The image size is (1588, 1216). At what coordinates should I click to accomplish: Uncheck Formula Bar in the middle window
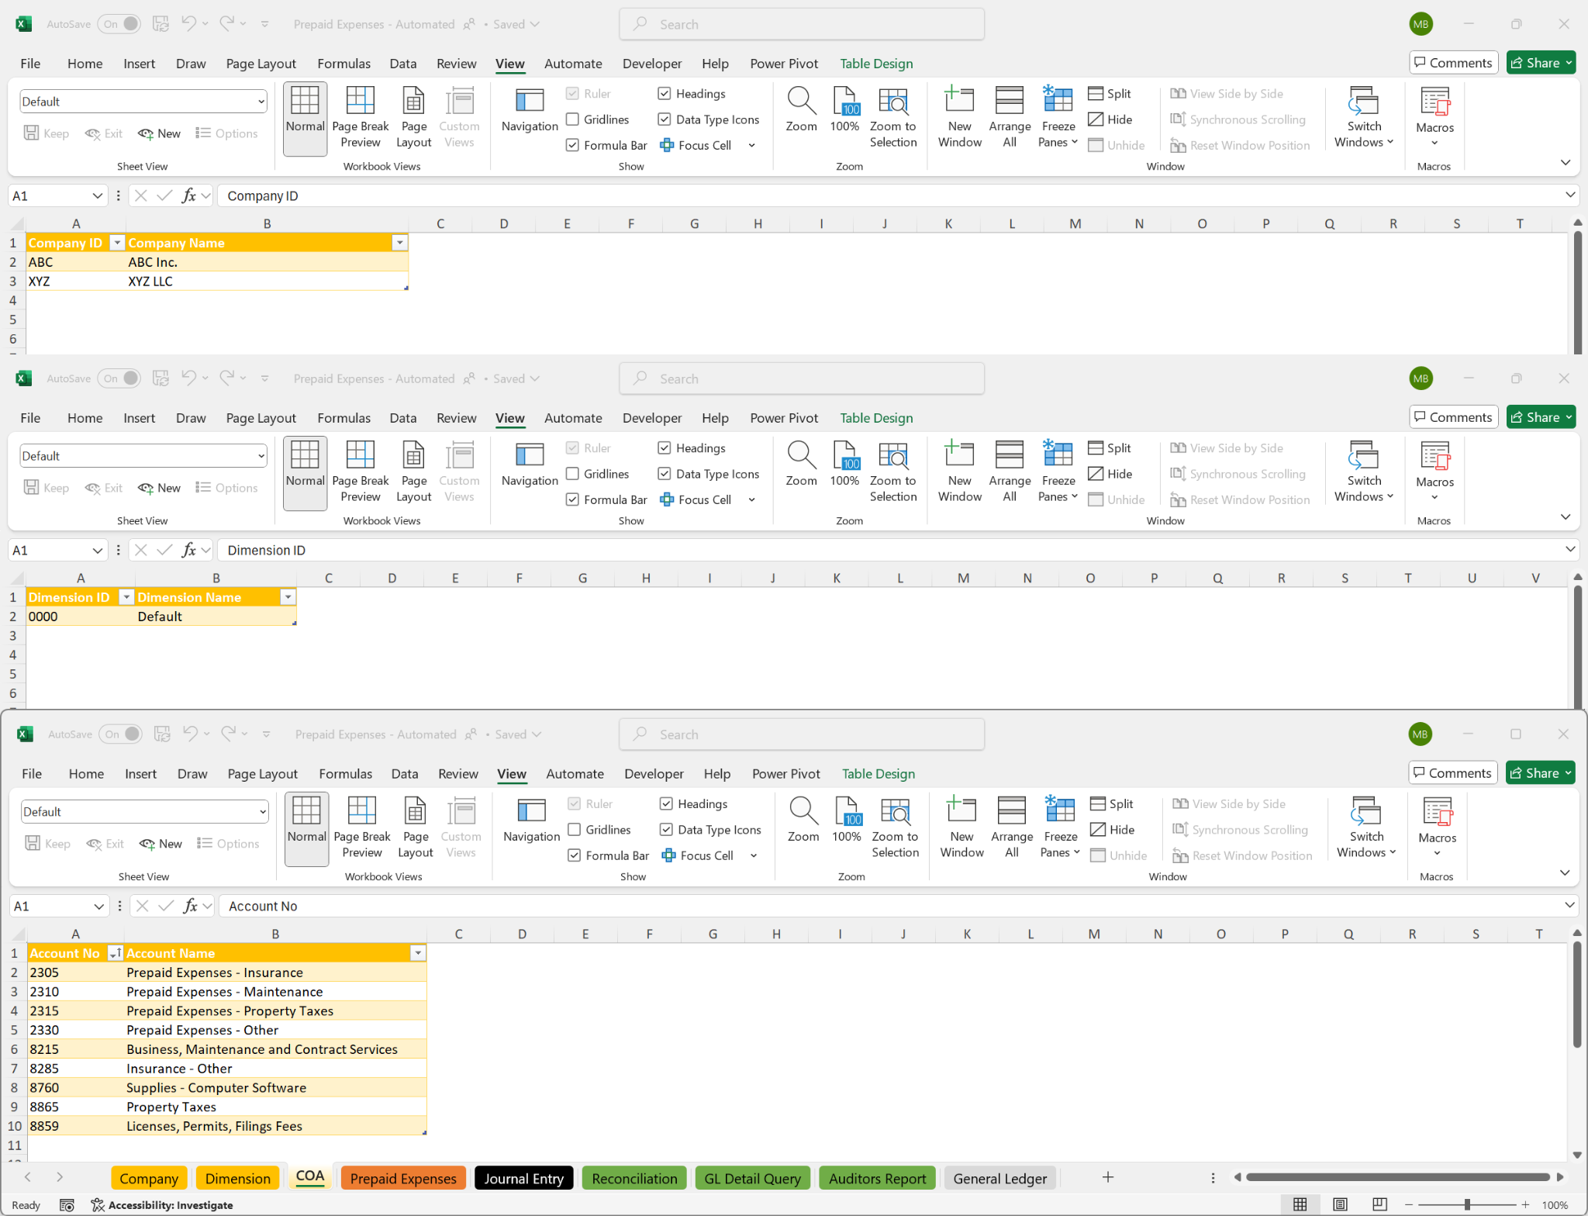pyautogui.click(x=573, y=499)
